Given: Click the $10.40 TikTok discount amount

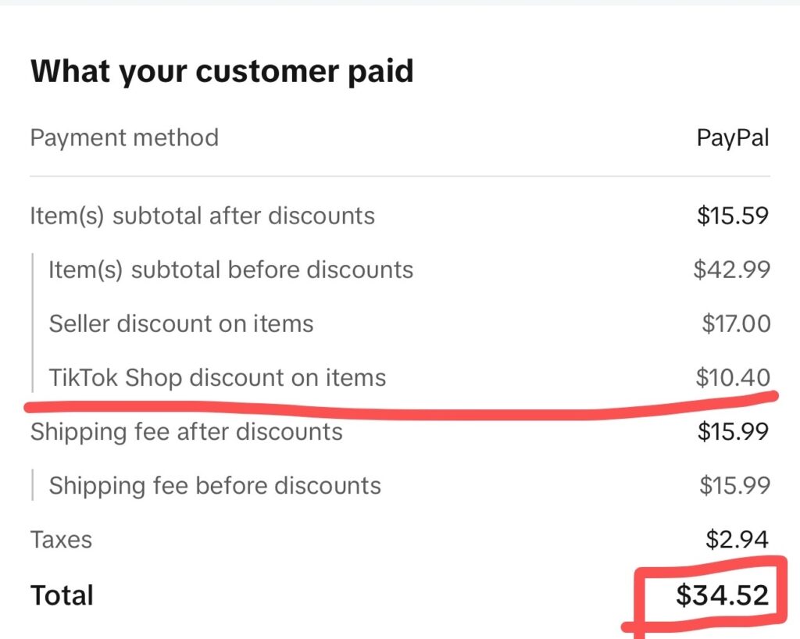Looking at the screenshot, I should coord(733,378).
